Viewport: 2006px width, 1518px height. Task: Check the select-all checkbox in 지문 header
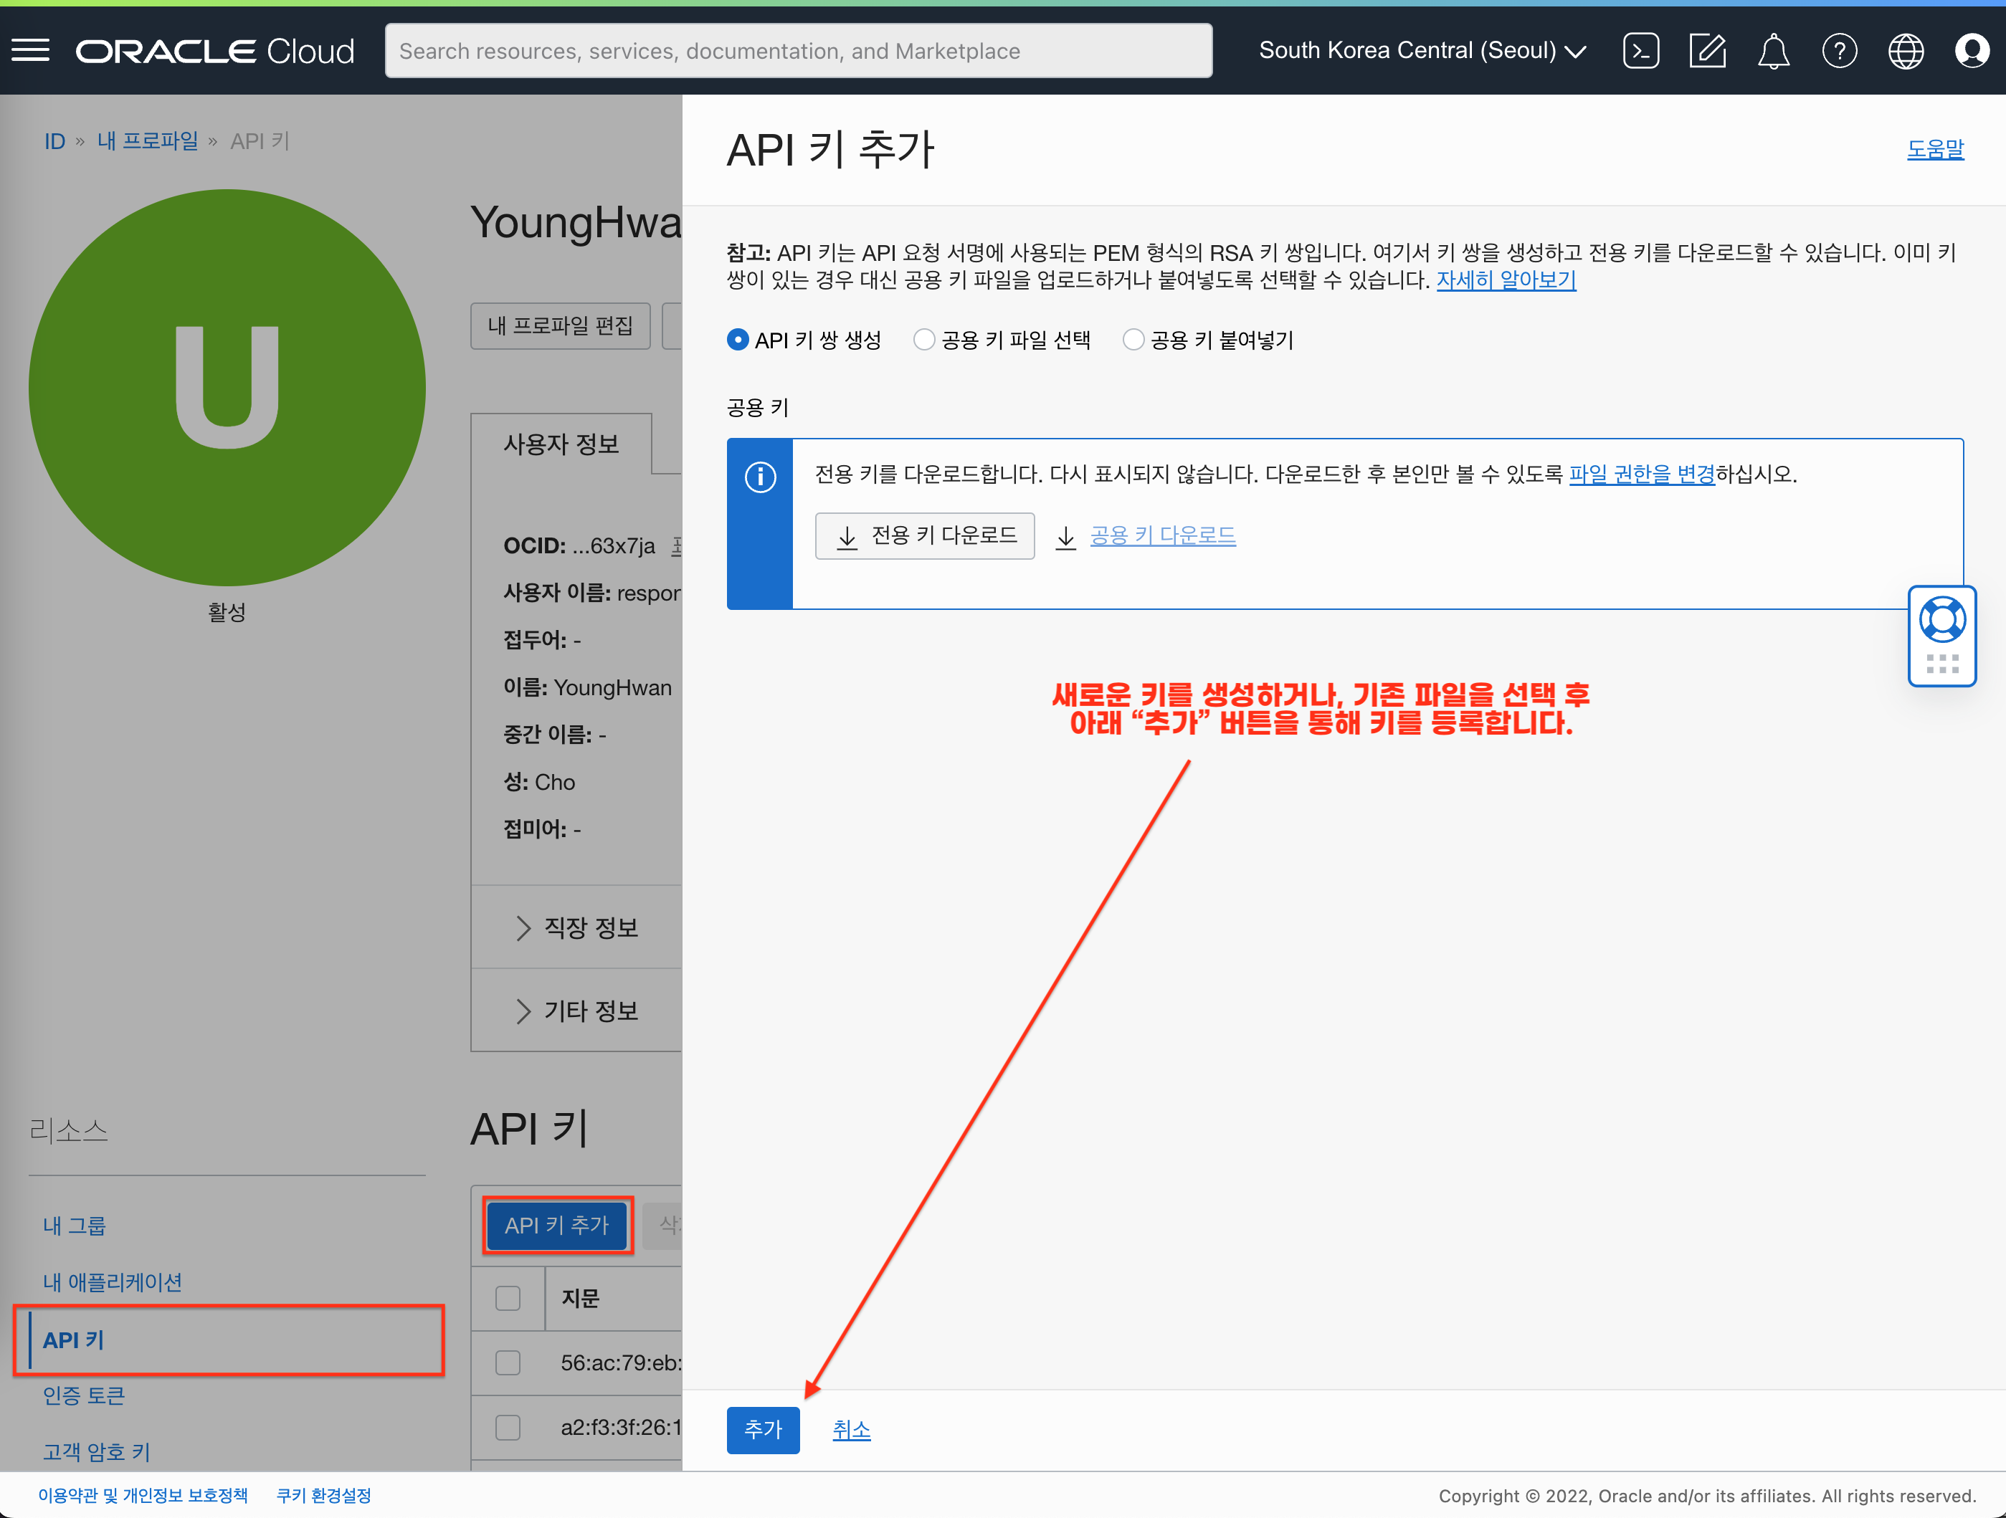tap(508, 1298)
